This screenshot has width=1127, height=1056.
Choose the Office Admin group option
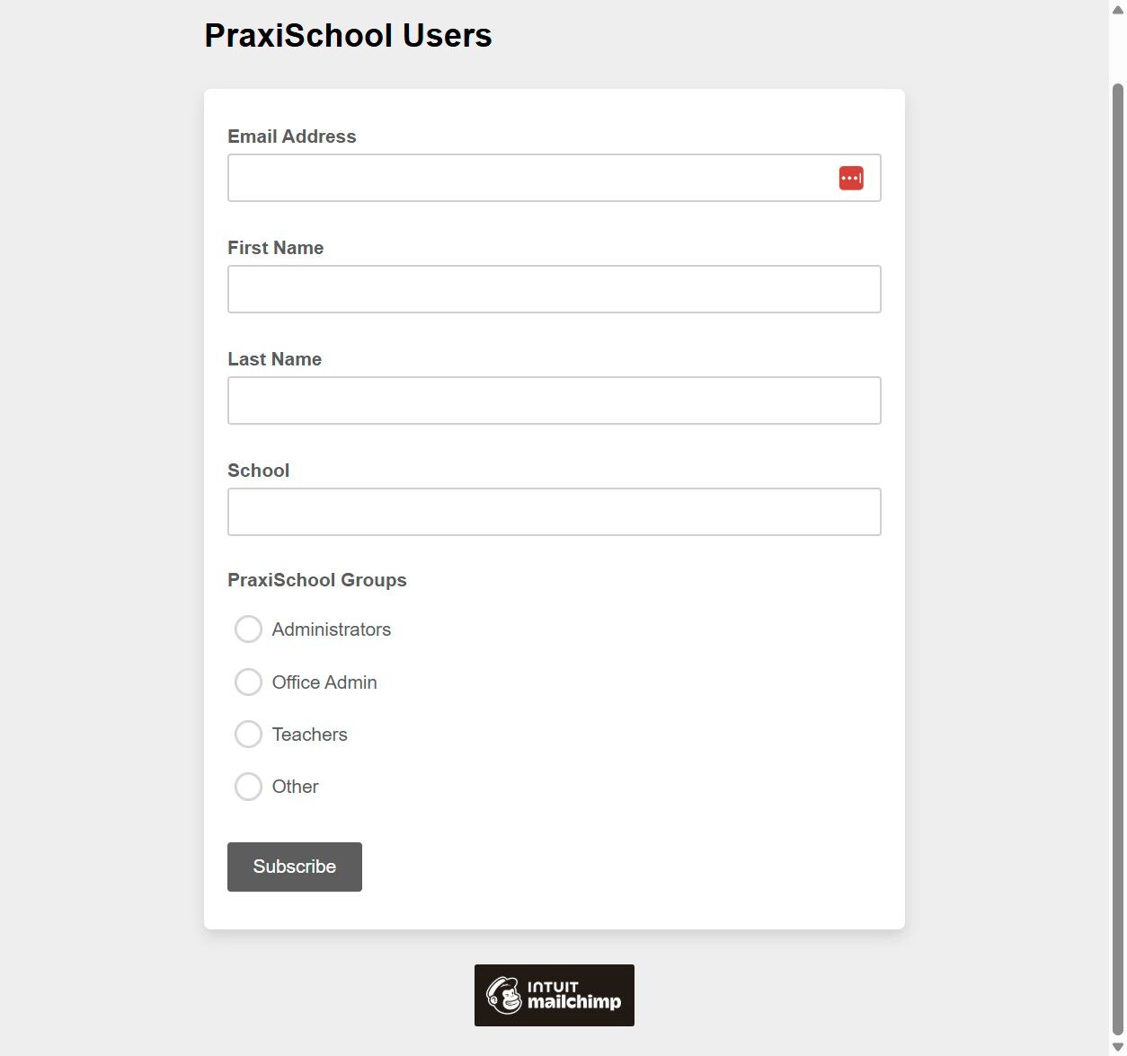coord(248,682)
